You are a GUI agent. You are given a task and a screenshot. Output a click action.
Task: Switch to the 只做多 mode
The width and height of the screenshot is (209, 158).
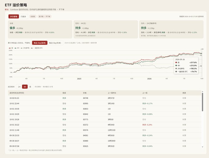click(x=23, y=17)
